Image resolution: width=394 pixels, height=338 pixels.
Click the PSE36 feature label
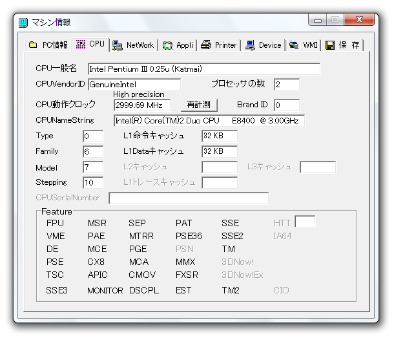189,236
